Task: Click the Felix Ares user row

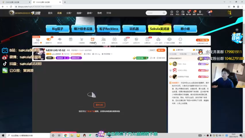Action: click(189, 64)
